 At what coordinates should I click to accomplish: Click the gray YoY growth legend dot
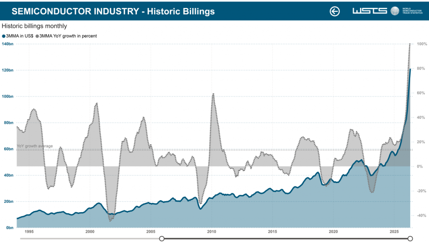pyautogui.click(x=37, y=36)
